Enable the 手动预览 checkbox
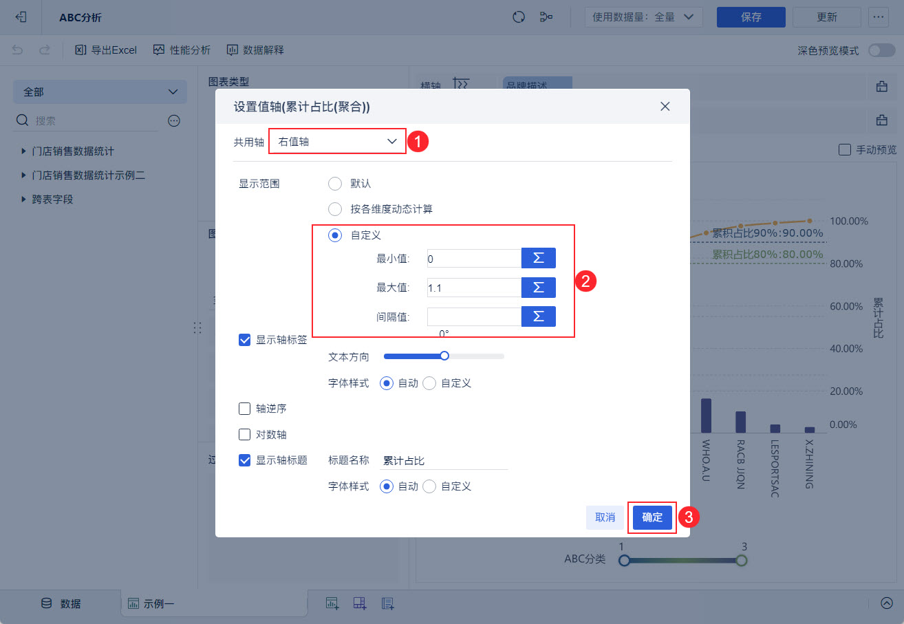 846,149
